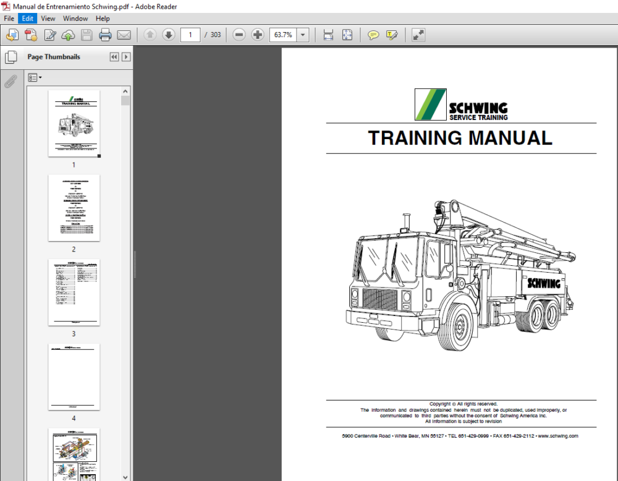Send file by email envelope icon

pos(124,35)
